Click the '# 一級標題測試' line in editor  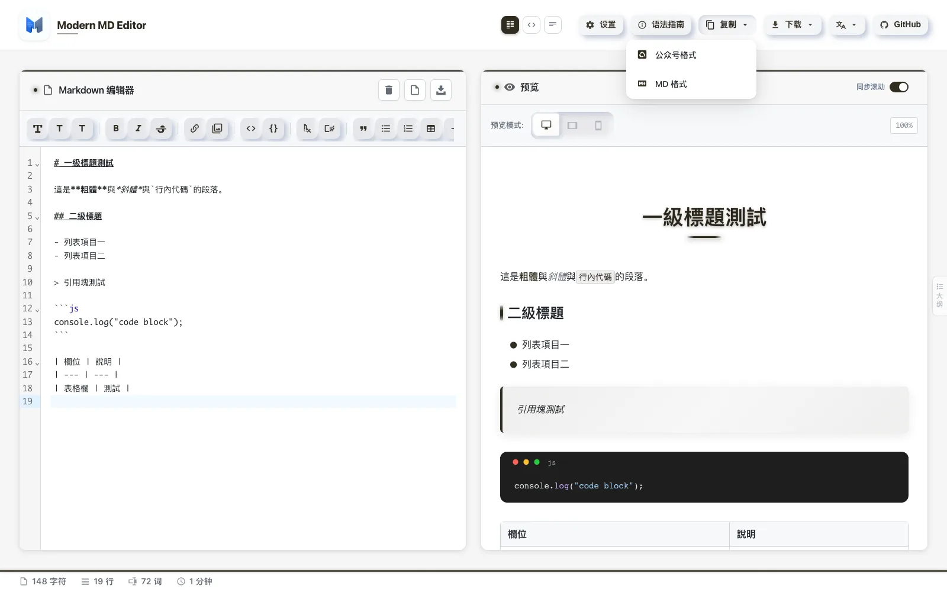83,163
